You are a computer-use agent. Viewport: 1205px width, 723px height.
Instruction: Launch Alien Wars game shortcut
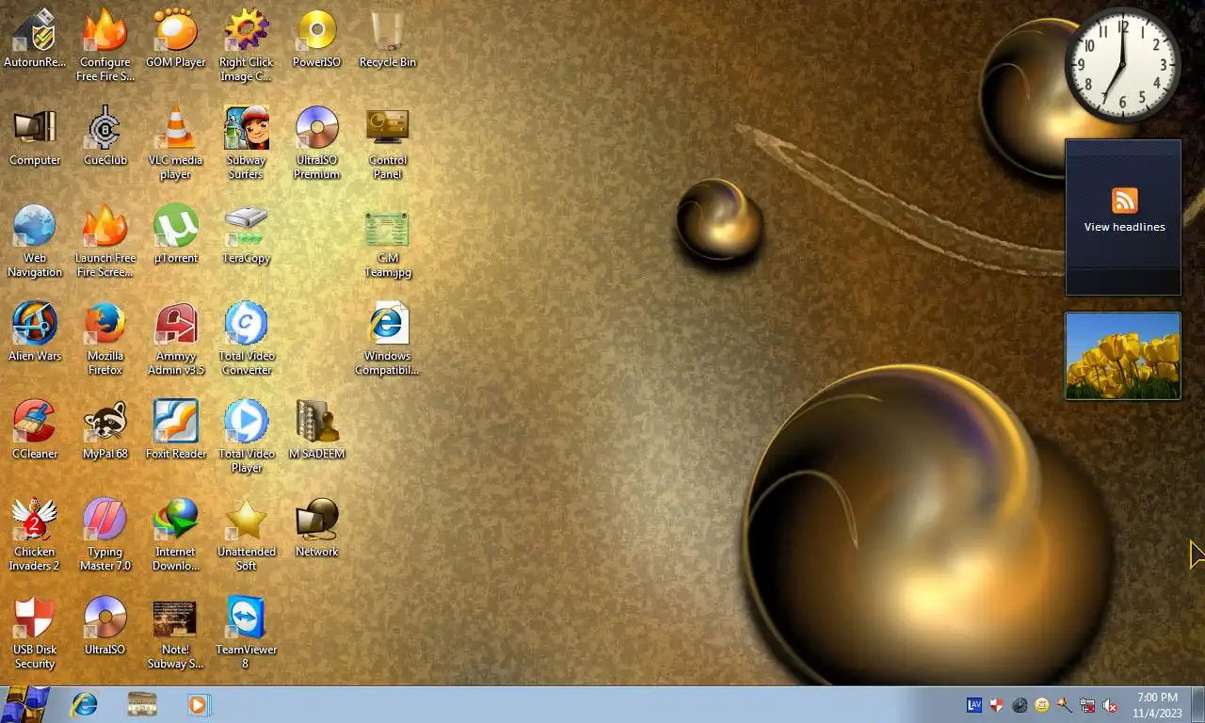pos(35,332)
